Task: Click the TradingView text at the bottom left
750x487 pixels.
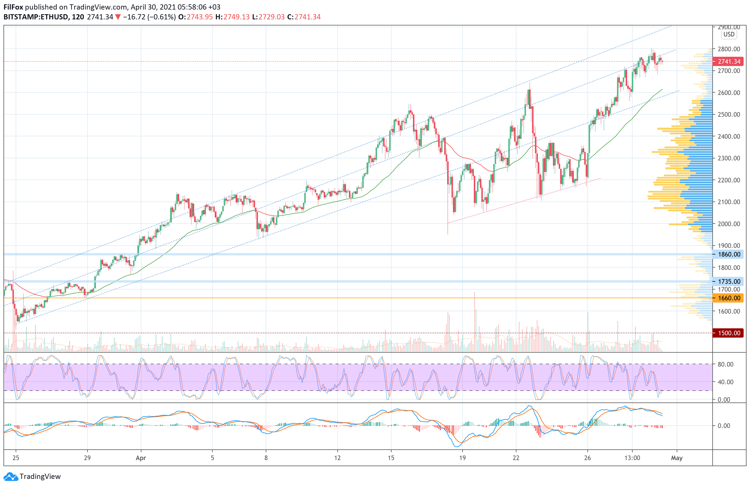Action: tap(40, 477)
